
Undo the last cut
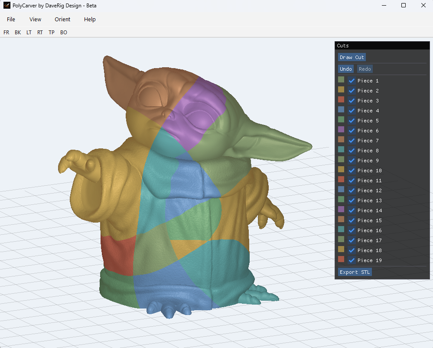click(x=346, y=69)
